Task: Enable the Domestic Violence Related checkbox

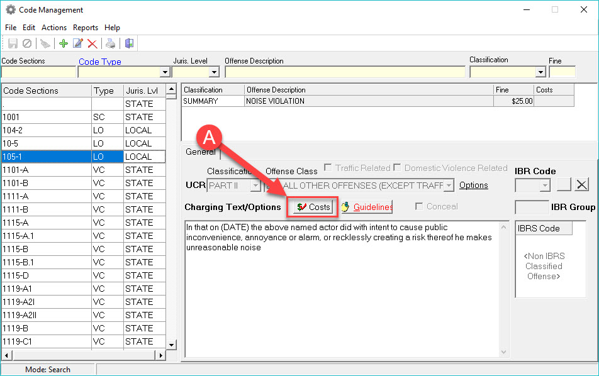Action: pos(396,168)
